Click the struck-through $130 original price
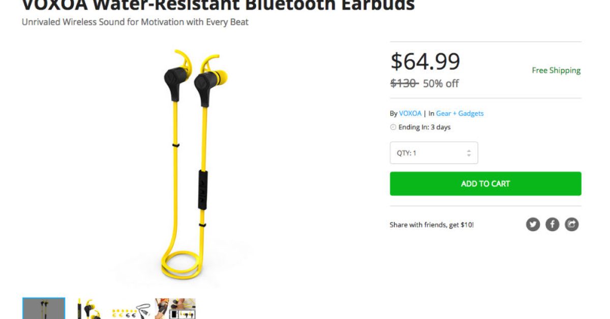Screen dimensions: 610x319 [404, 83]
